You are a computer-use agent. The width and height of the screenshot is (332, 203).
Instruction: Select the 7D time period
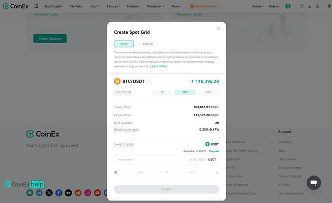point(162,92)
